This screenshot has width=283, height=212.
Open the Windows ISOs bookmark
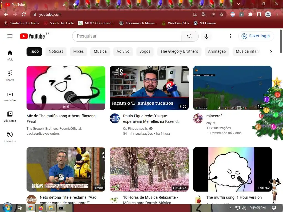(x=175, y=23)
